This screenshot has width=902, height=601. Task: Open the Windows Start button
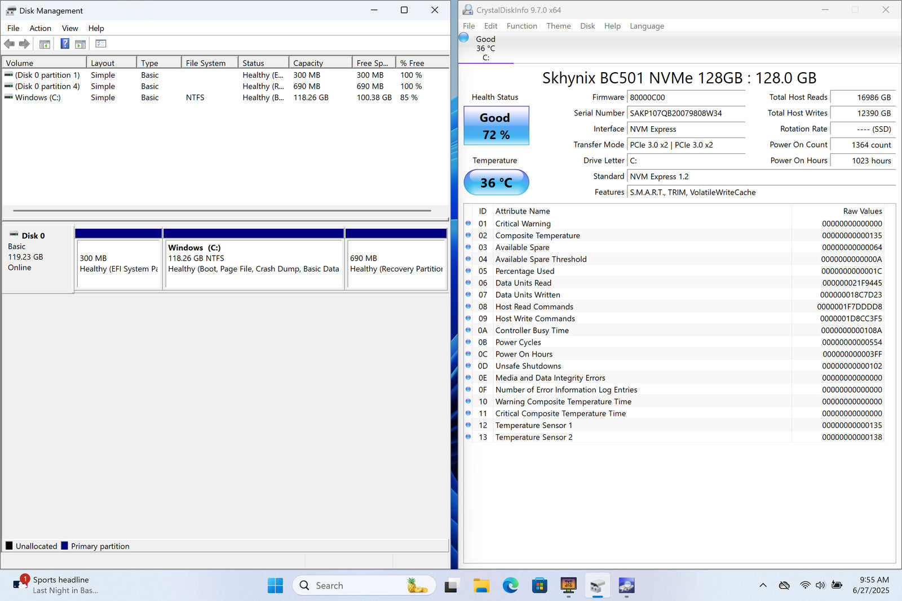[x=275, y=586]
